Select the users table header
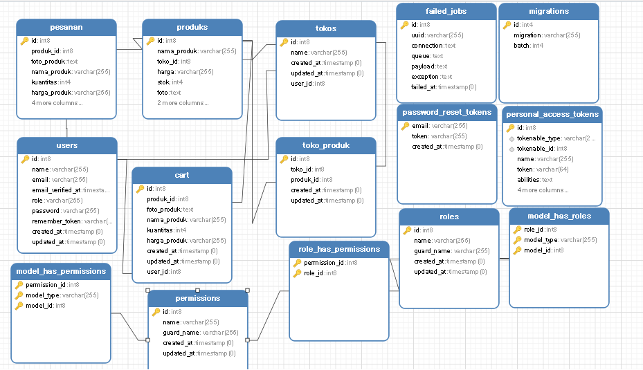The height and width of the screenshot is (370, 643). point(67,146)
